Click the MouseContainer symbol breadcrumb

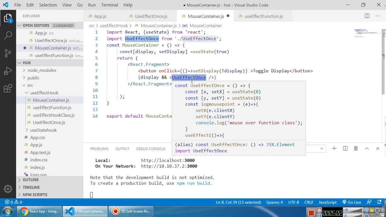click(206, 26)
